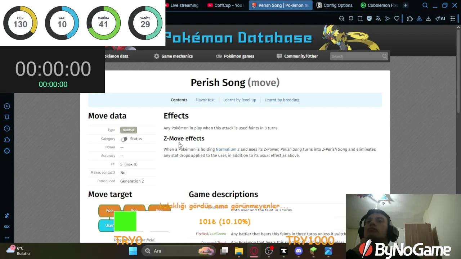Open history clock icon in sidebar
The width and height of the screenshot is (461, 259).
tap(7, 128)
